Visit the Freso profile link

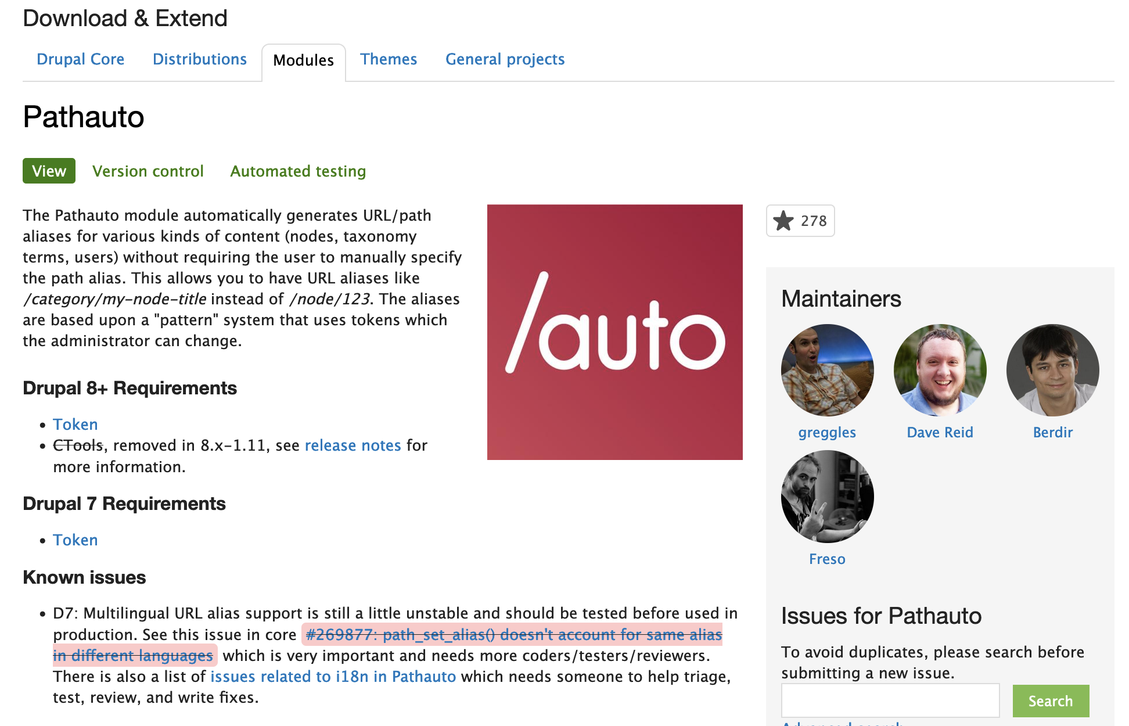point(827,559)
